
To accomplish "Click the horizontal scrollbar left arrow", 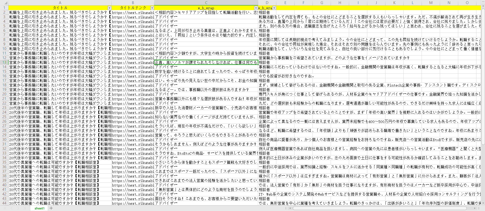I will pyautogui.click(x=290, y=208).
